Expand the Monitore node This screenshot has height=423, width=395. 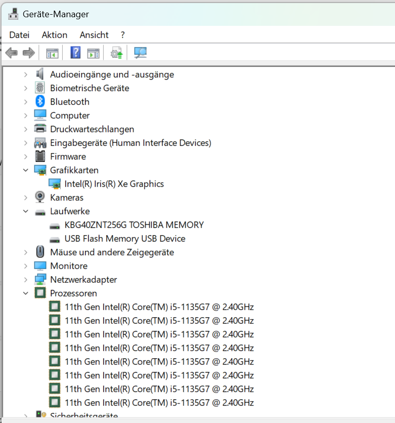pos(26,266)
